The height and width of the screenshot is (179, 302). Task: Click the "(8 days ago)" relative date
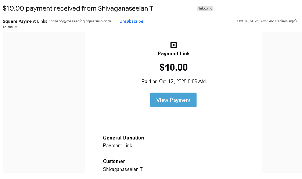coord(286,21)
